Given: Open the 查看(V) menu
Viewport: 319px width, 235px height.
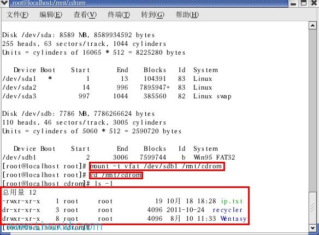Looking at the screenshot, I should pos(85,15).
